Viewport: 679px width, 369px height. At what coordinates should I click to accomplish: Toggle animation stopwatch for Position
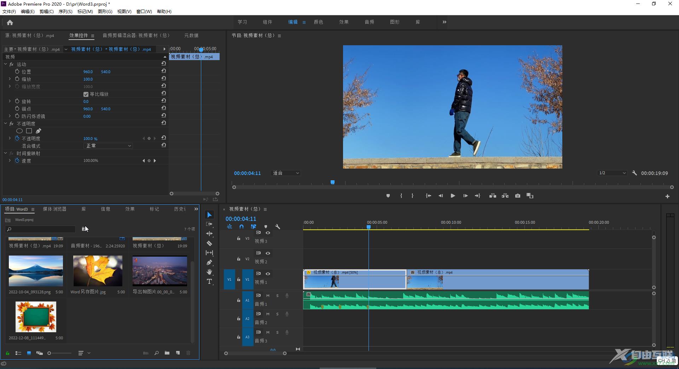click(17, 71)
